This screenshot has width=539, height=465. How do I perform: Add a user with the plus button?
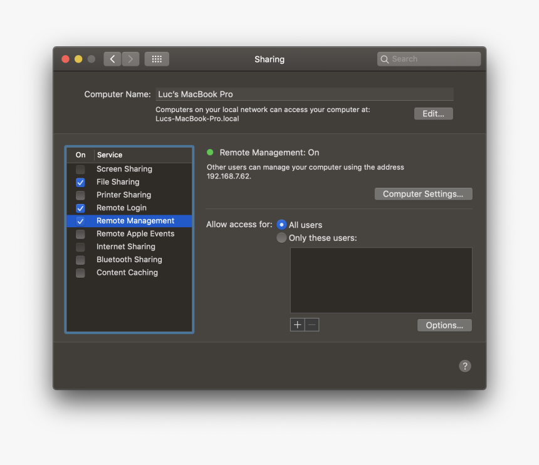tap(297, 325)
